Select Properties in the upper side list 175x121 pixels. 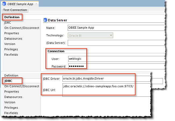coord(12,33)
